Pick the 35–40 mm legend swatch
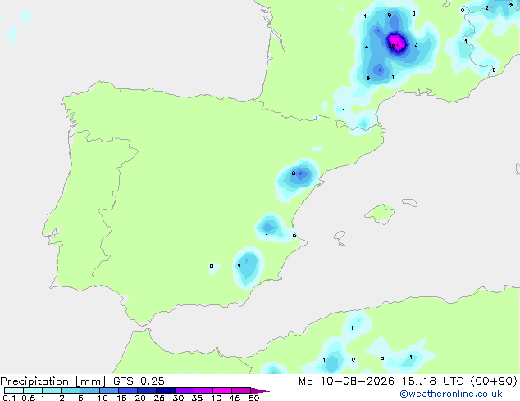 tap(203, 390)
